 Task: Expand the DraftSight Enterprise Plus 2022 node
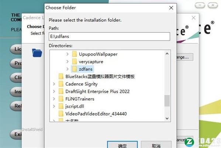coord(54,91)
